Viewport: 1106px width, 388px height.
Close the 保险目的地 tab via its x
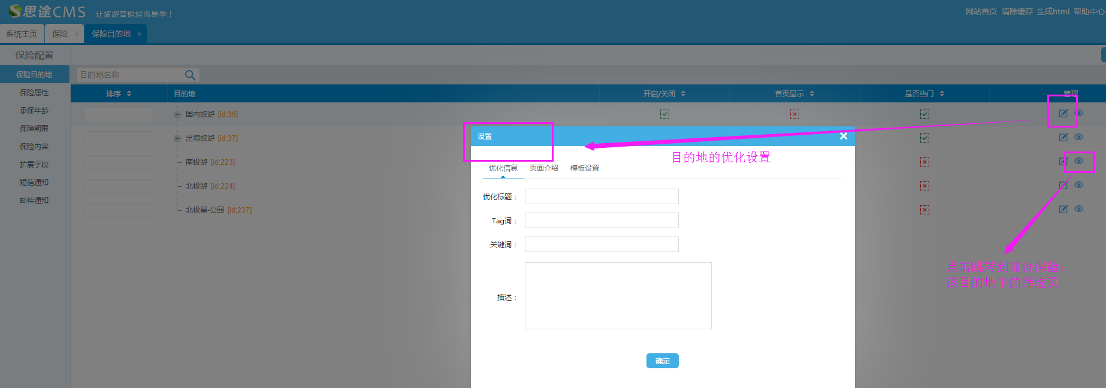tap(140, 34)
